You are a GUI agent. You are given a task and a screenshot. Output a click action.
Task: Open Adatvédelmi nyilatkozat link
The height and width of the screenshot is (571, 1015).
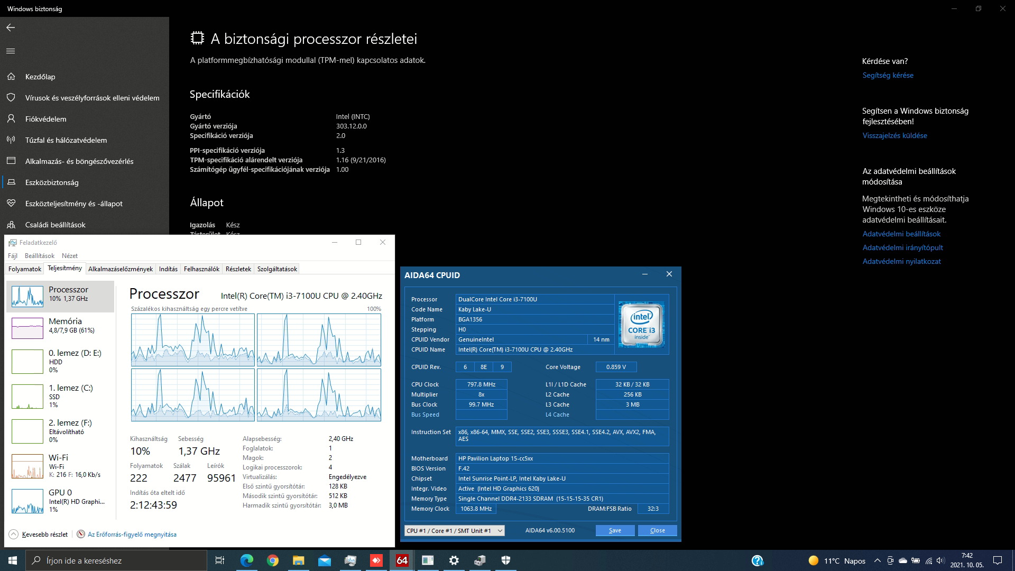(x=901, y=261)
